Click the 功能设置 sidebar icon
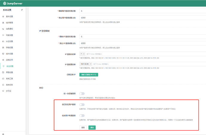Viewport: 206px width, 135px height. click(x=3, y=35)
